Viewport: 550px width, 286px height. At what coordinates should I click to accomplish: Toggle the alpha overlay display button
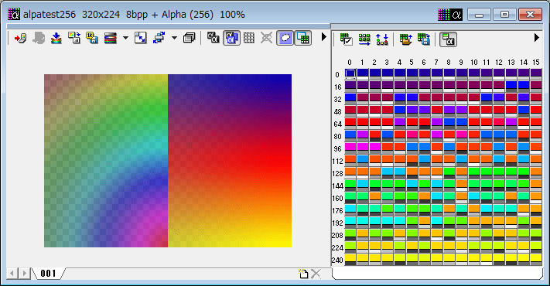[231, 38]
